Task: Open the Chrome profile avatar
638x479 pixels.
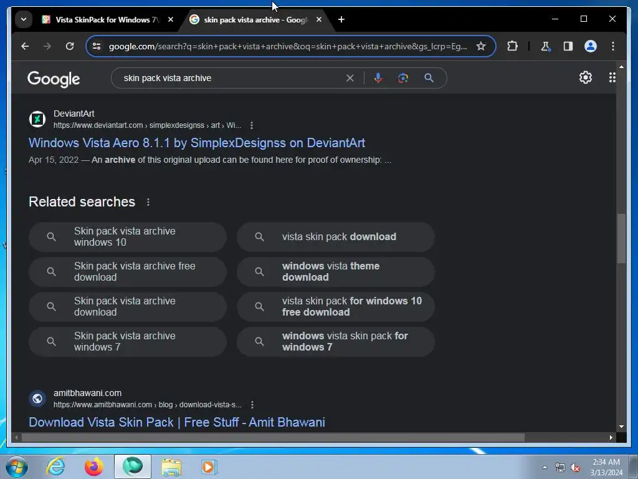Action: [x=591, y=46]
